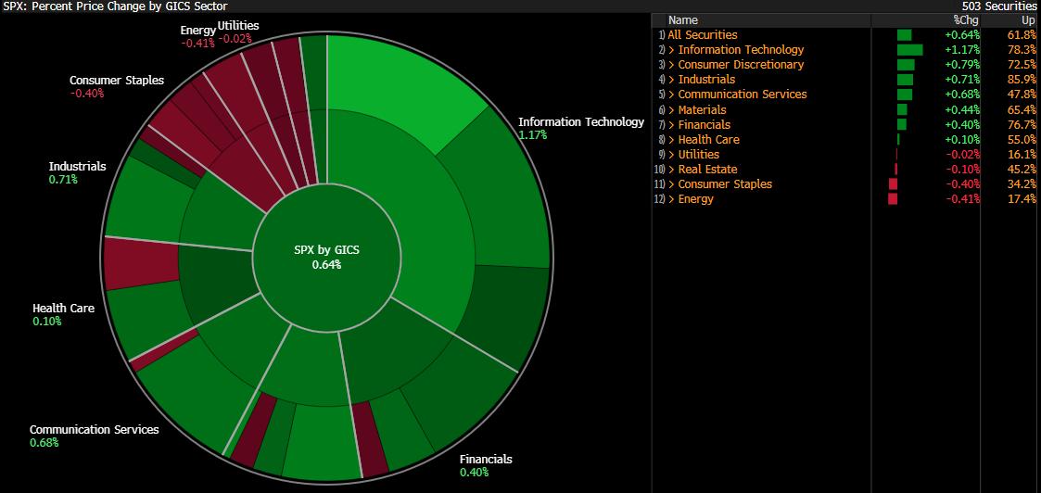
Task: Click the Energy label above the chart
Action: point(197,32)
